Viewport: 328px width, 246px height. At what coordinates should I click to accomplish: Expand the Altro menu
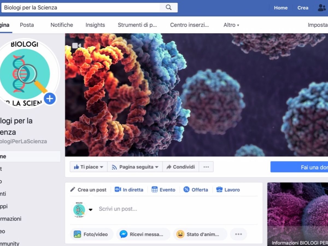pyautogui.click(x=231, y=25)
